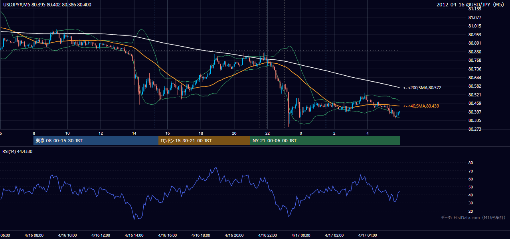This screenshot has height=239, width=510.
Task: Click RSI level 60 on the scale
Action: [x=470, y=179]
